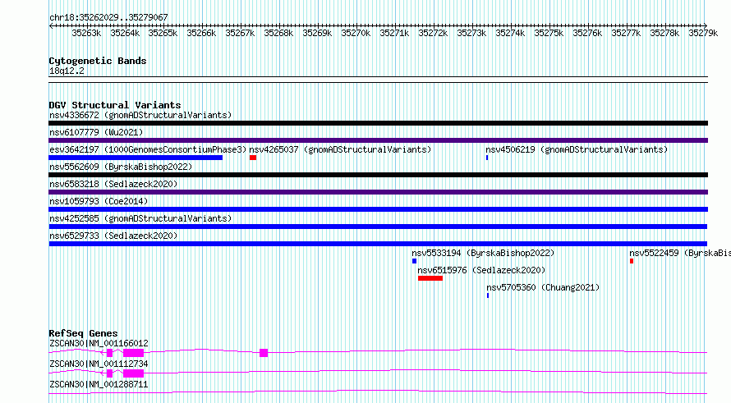Open nsv4336672 (gnomADStructuralVariants) label
Image resolution: width=731 pixels, height=403 pixels.
click(x=140, y=115)
